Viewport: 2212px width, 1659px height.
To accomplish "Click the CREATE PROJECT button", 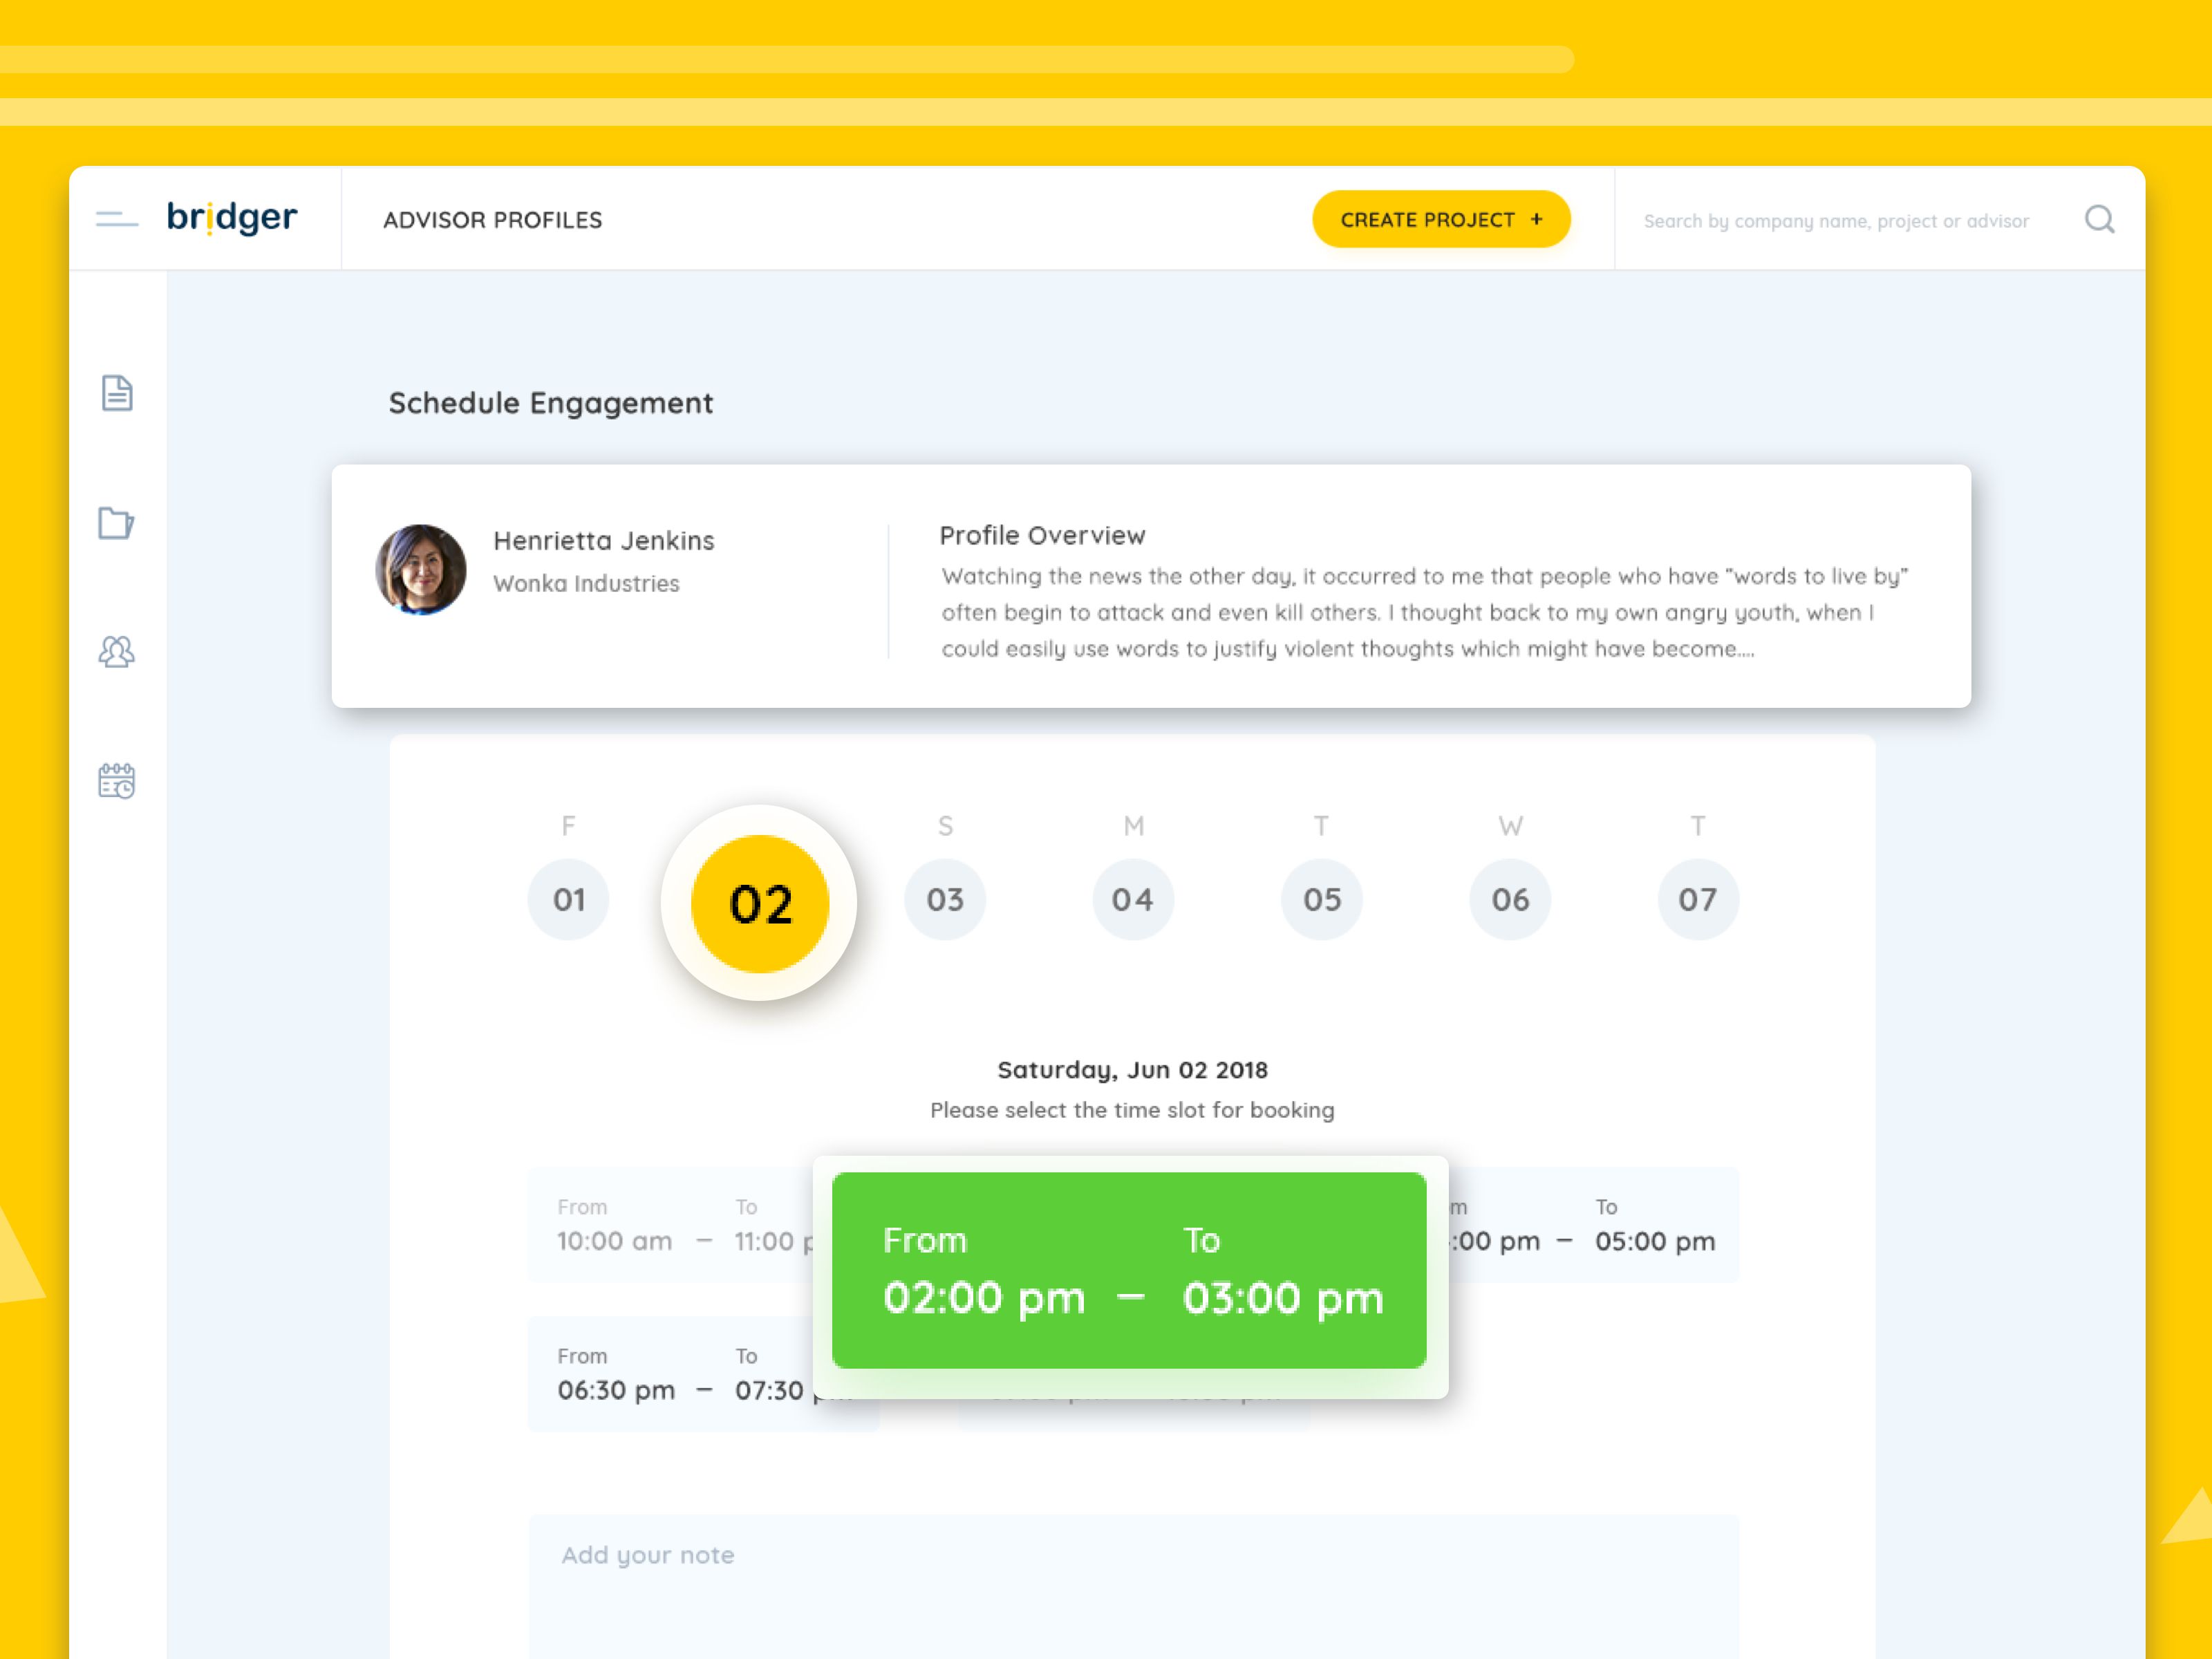I will pyautogui.click(x=1441, y=219).
